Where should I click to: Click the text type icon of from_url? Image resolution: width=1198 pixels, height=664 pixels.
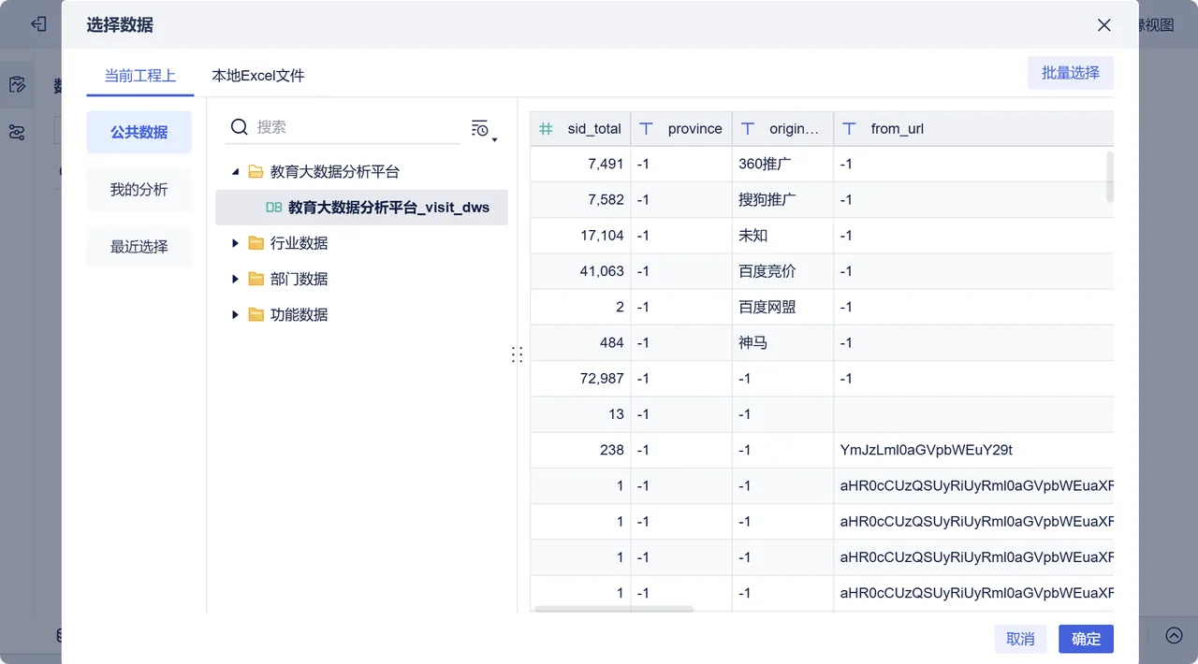pyautogui.click(x=849, y=129)
